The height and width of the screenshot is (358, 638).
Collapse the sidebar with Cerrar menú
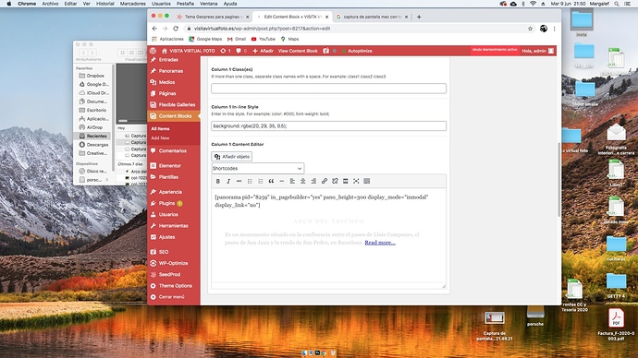click(171, 297)
